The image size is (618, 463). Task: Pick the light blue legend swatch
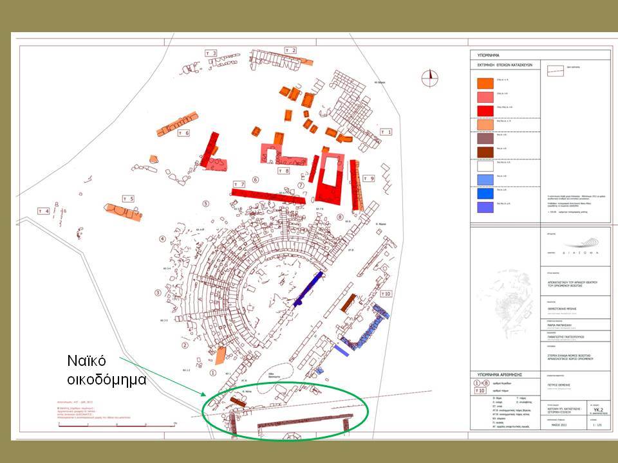pyautogui.click(x=485, y=179)
